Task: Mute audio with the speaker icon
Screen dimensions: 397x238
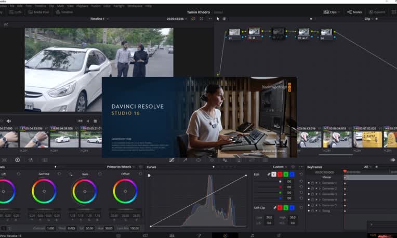Action: 9,121
